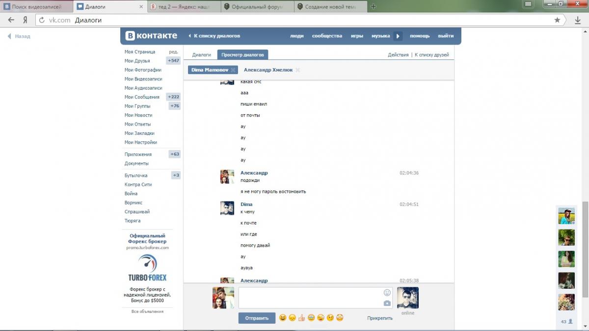Click the Назад link at left
The image size is (589, 331).
pyautogui.click(x=19, y=36)
